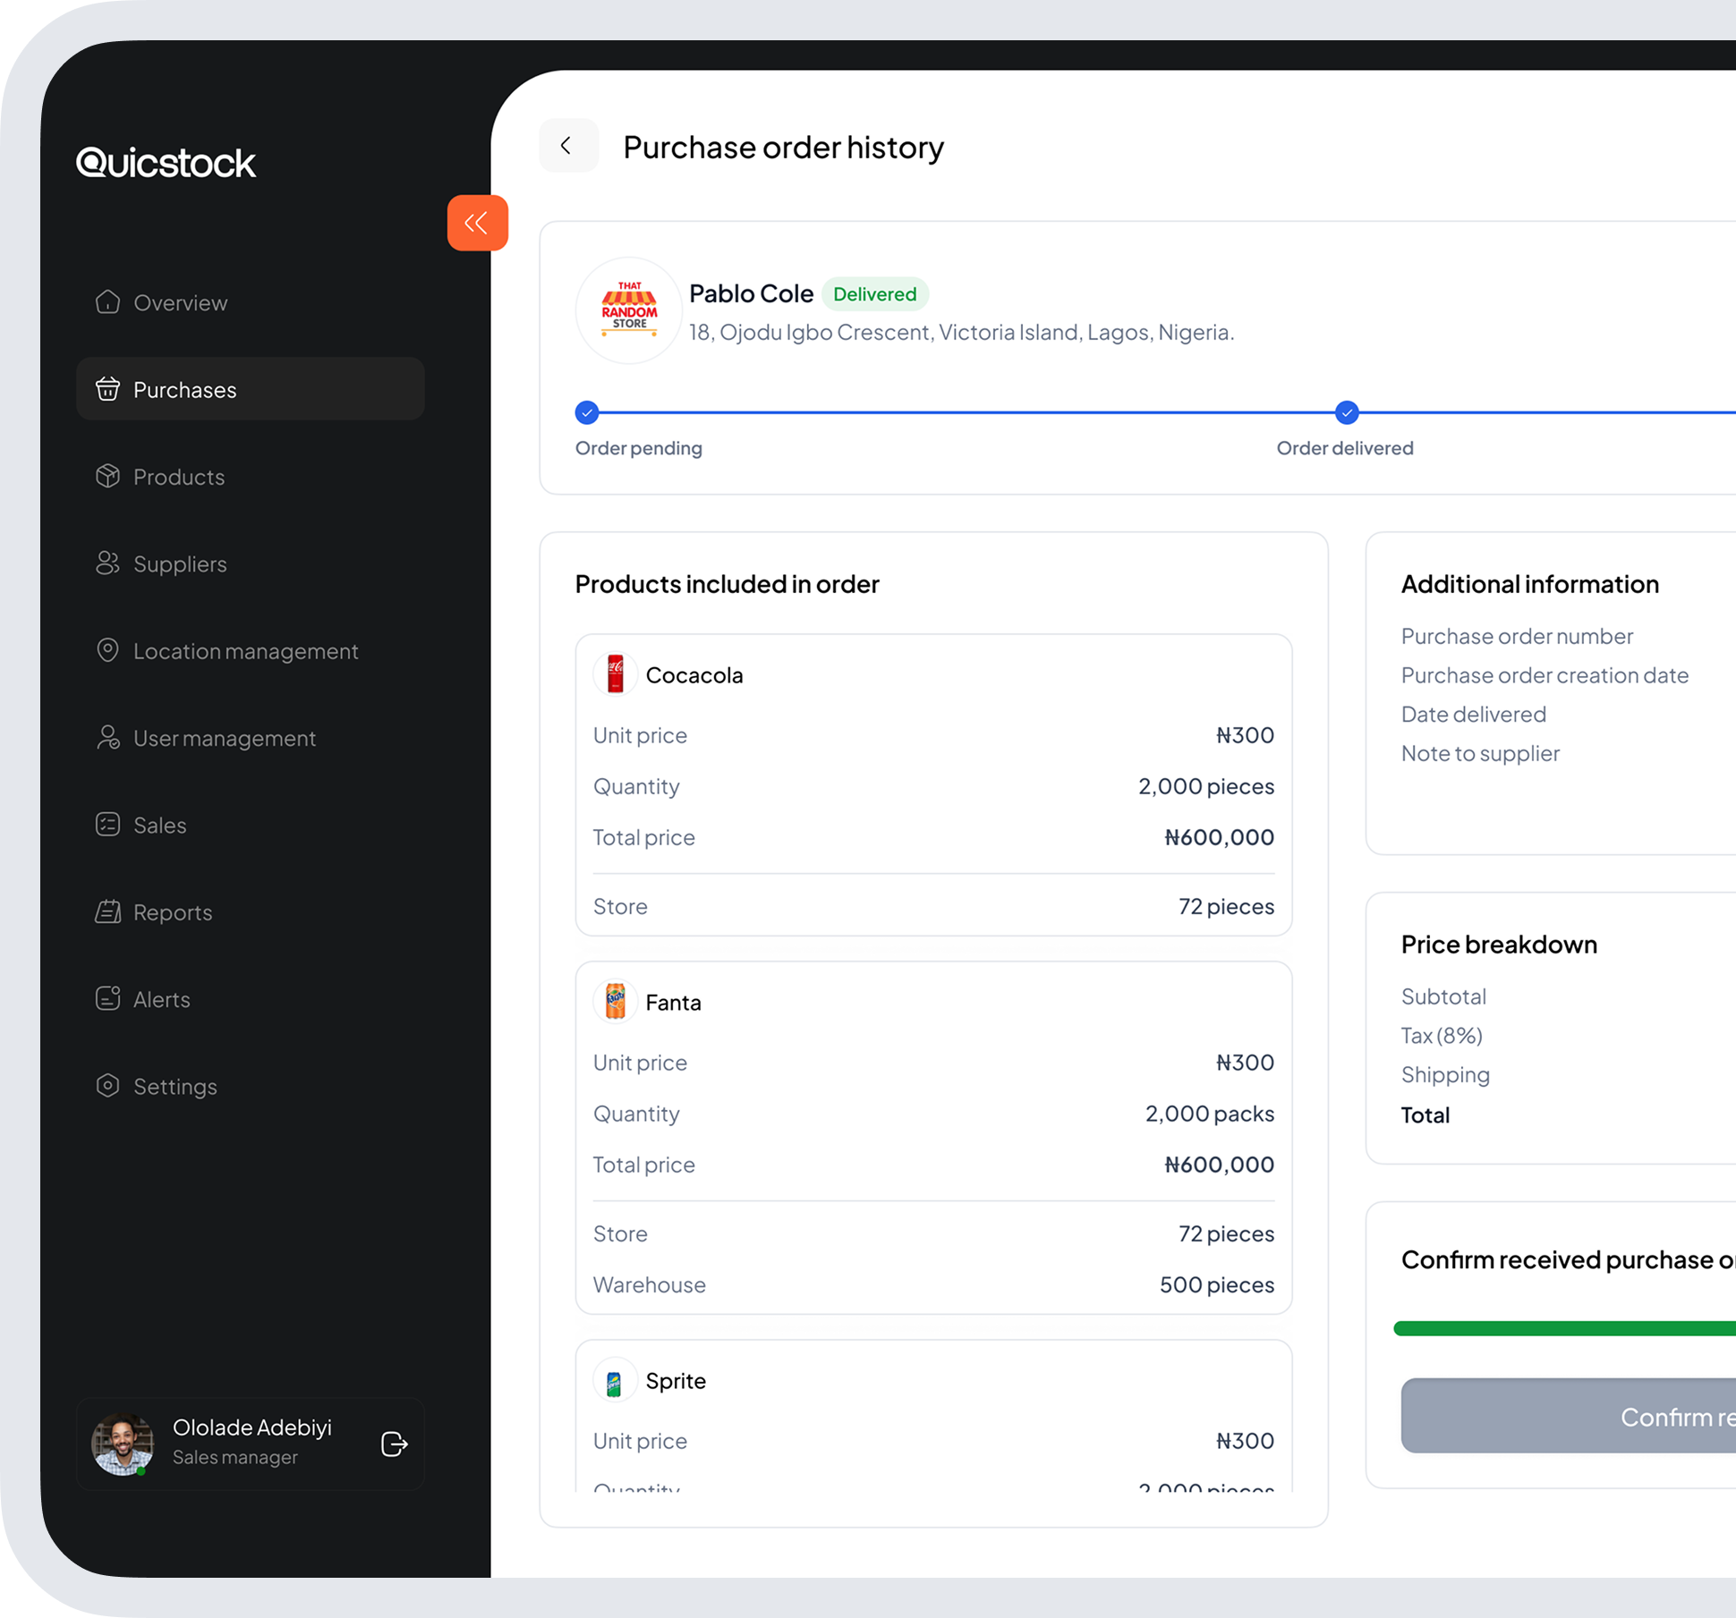This screenshot has width=1736, height=1618.
Task: Click the Quicstock logo
Action: (x=166, y=162)
